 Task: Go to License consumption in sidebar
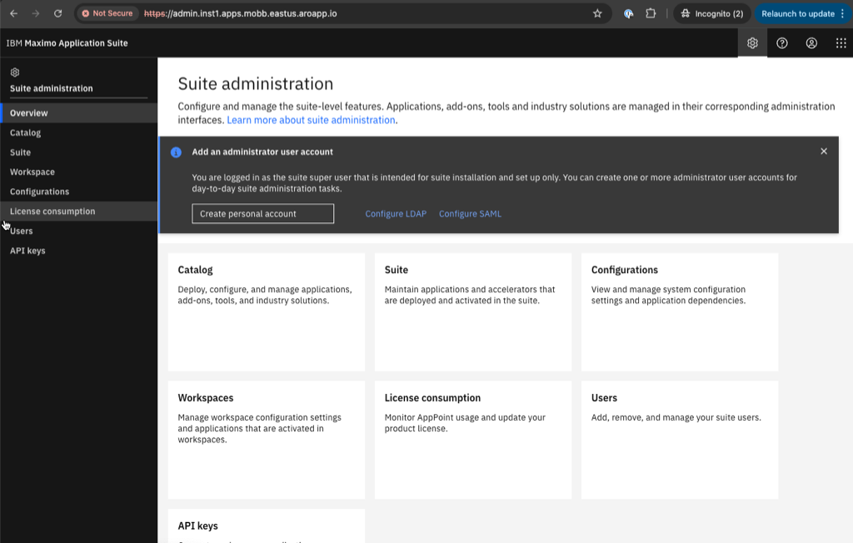click(x=52, y=212)
